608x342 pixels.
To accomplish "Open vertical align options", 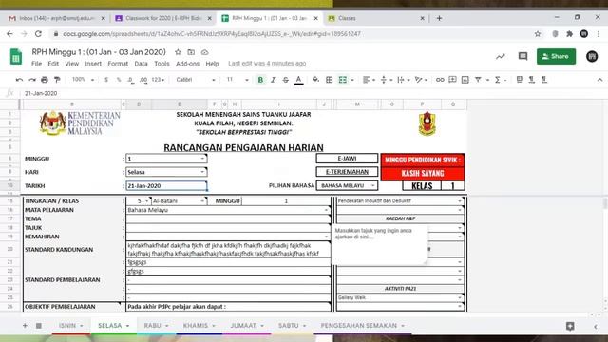I will (386, 80).
